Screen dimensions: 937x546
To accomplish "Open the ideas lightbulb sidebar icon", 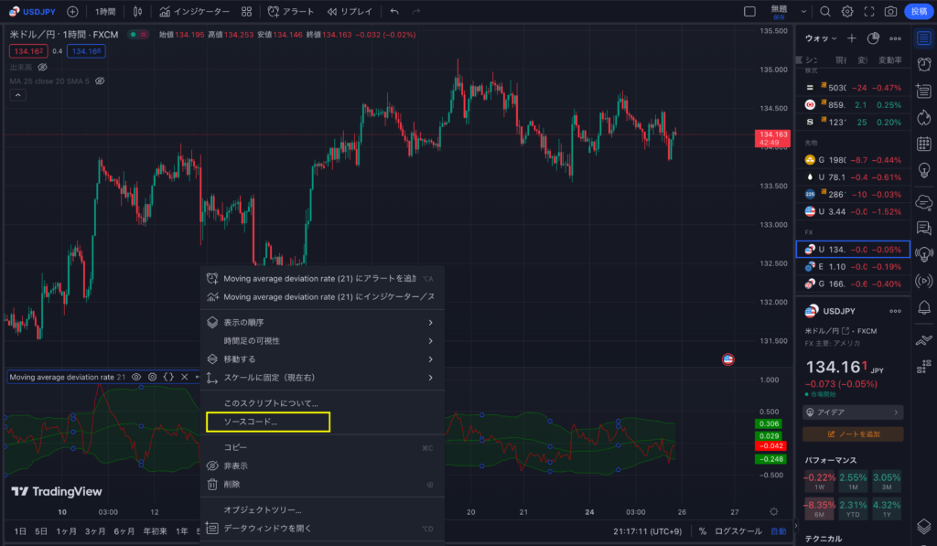I will (x=924, y=170).
